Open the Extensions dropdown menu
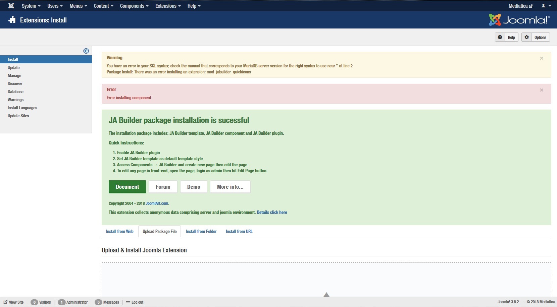 click(x=168, y=6)
